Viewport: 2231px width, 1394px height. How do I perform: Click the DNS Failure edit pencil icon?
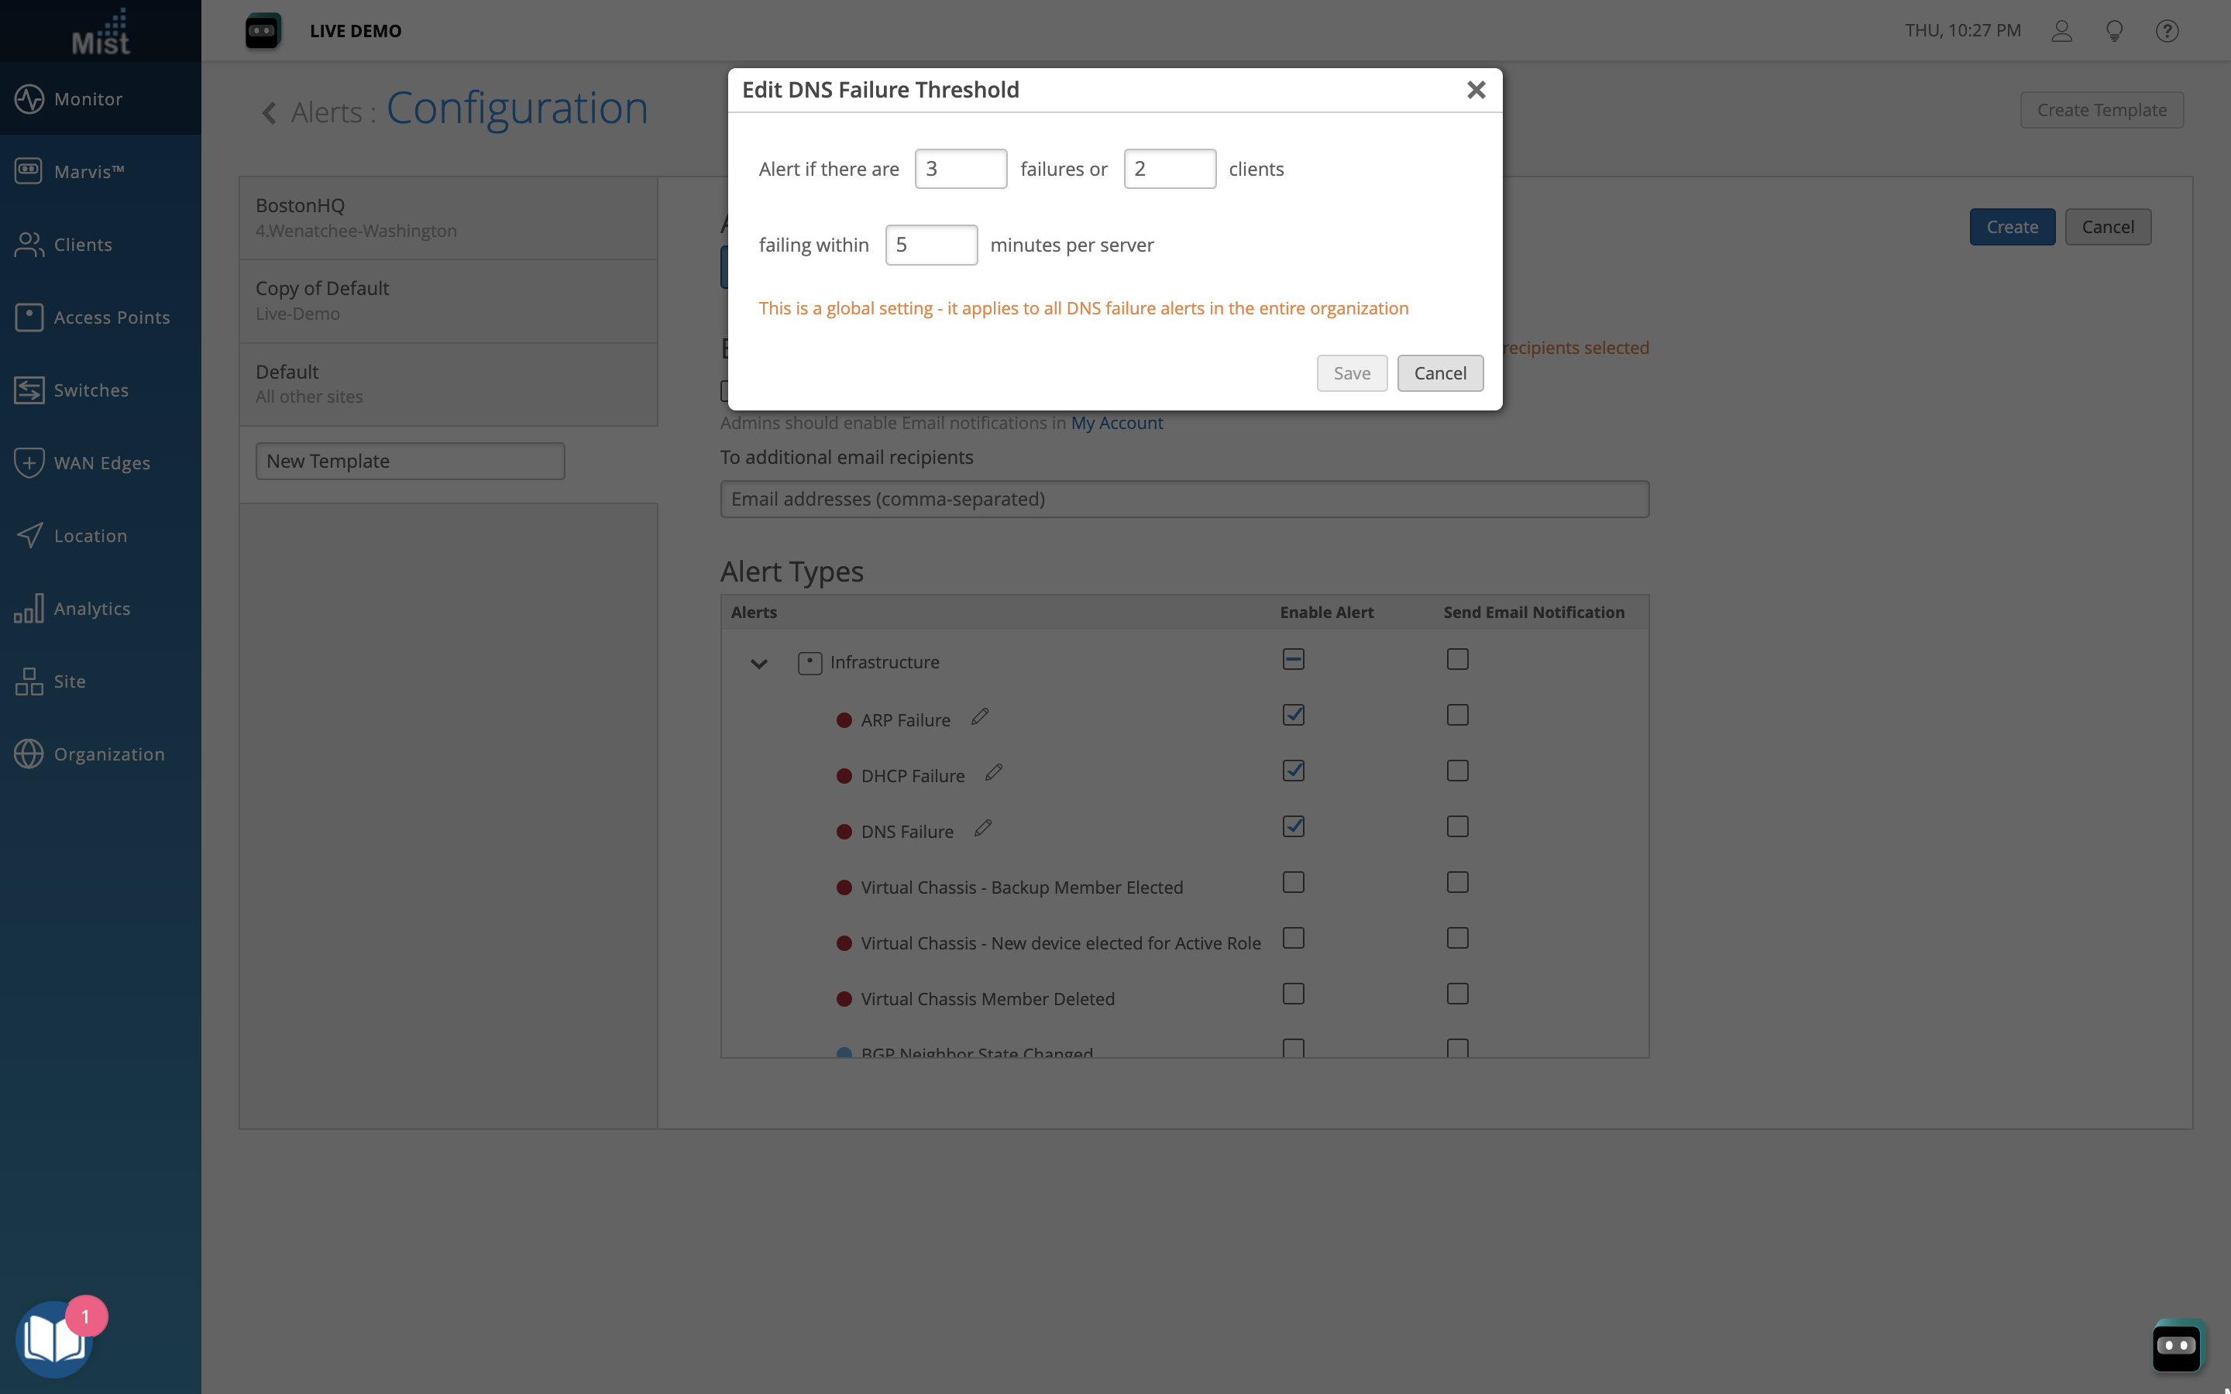(x=983, y=828)
